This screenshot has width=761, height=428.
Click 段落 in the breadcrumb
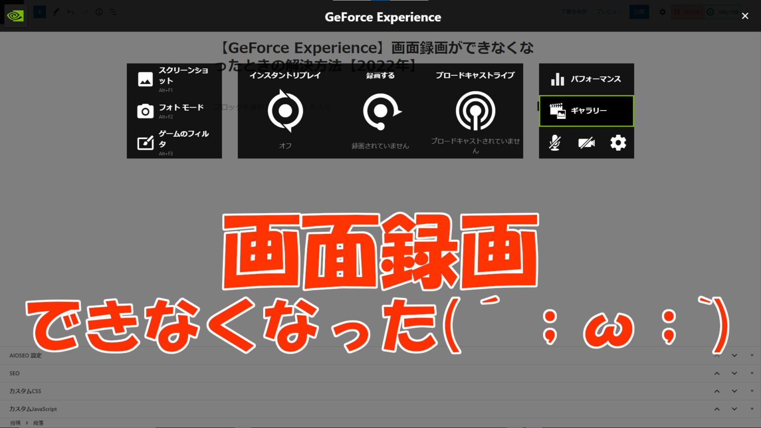pos(39,423)
